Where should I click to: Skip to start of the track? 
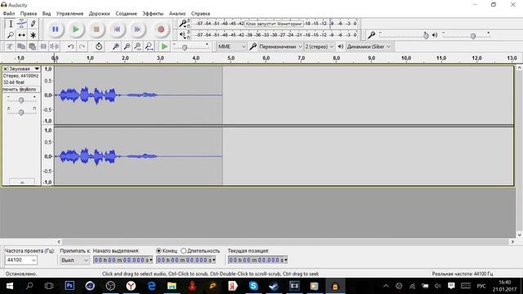pos(117,29)
